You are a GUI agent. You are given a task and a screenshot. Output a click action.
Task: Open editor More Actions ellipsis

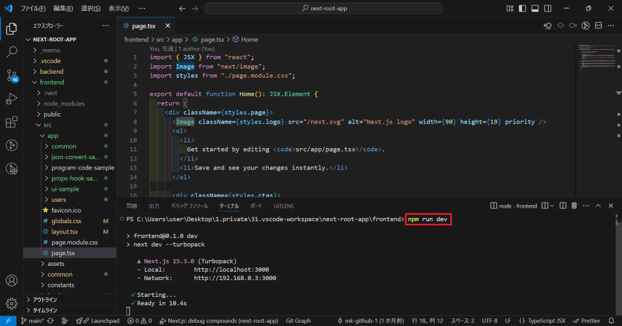(x=611, y=26)
